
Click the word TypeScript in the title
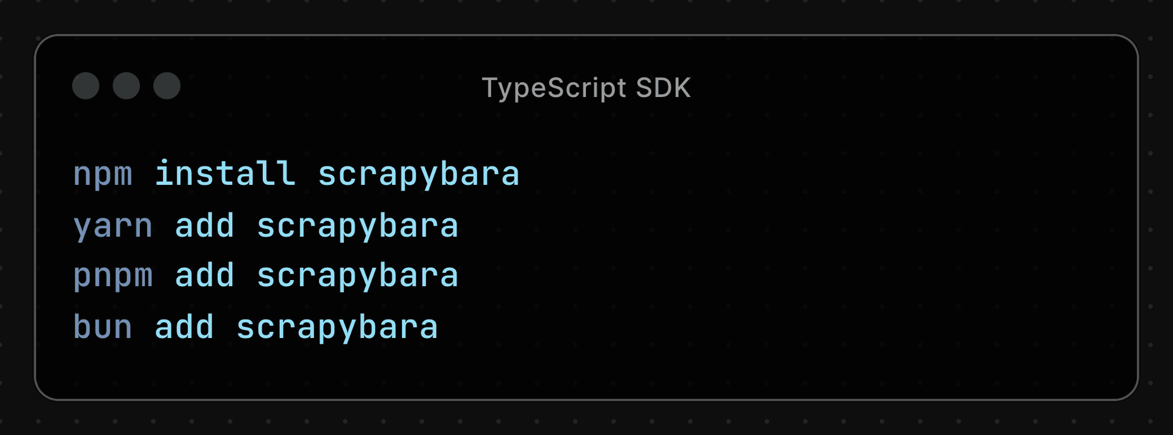click(x=554, y=88)
